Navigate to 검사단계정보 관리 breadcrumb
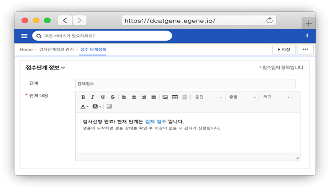The image size is (330, 187). click(x=56, y=50)
